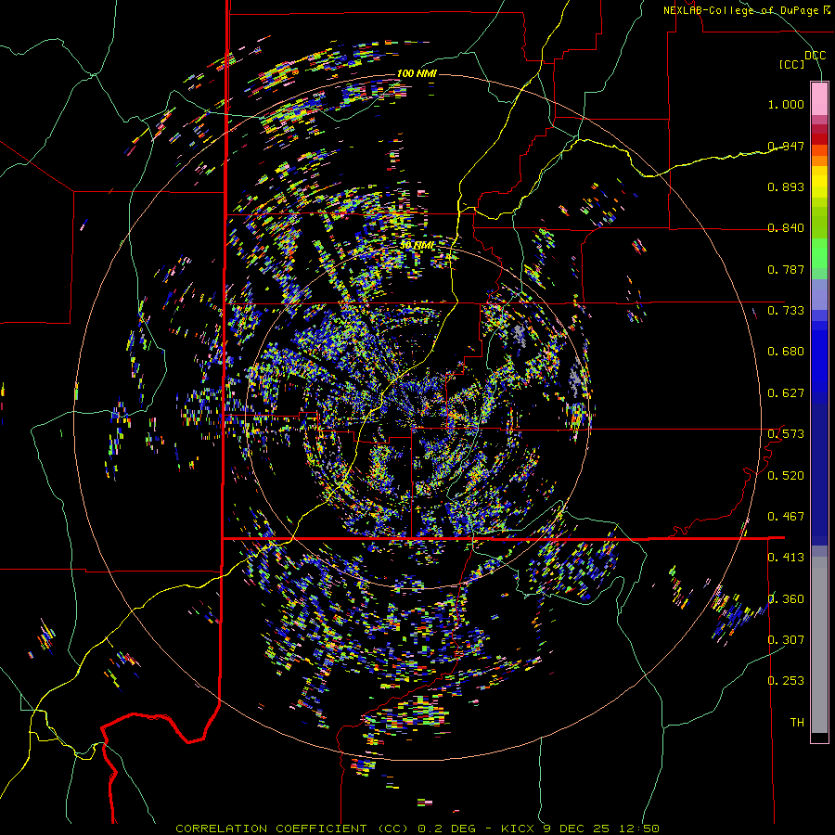Pick the red swatch on the color bar
835x835 pixels.
click(x=819, y=138)
